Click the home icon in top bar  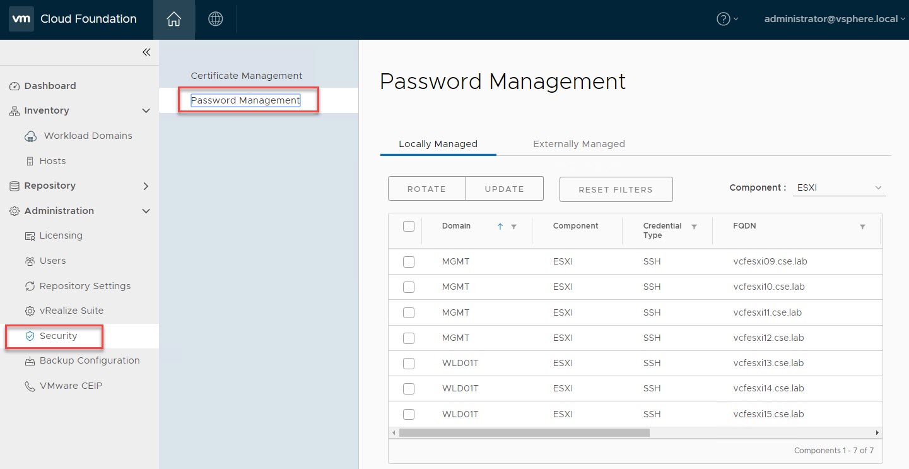point(173,20)
